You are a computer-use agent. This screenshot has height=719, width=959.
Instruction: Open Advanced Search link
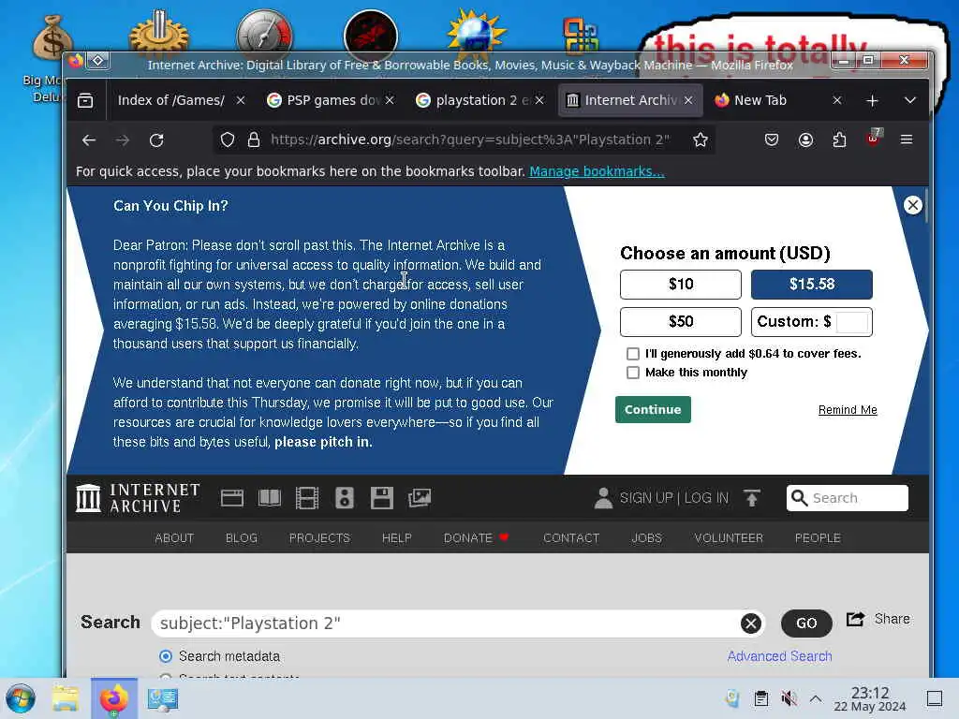tap(779, 656)
